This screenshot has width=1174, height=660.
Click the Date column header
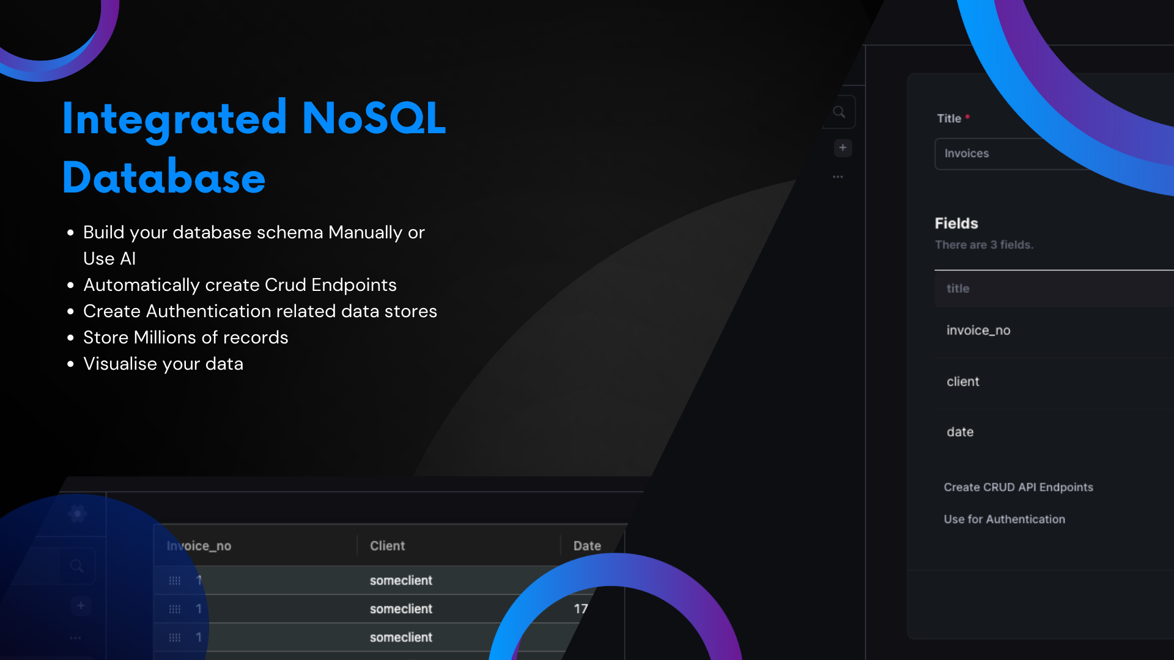[587, 546]
